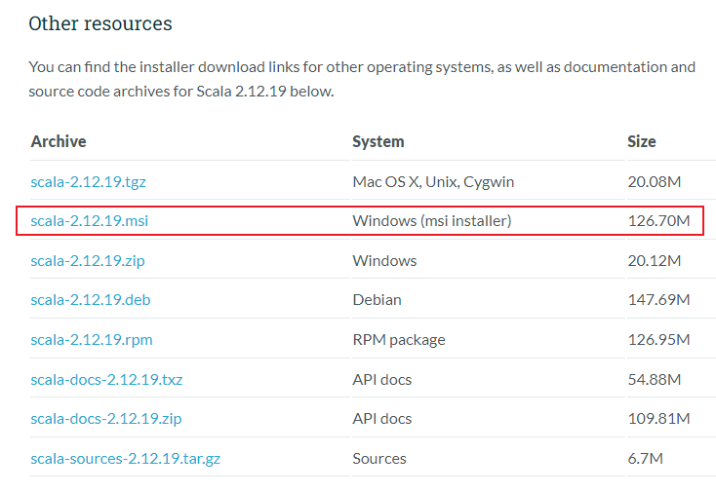Viewport: 716px width, 492px height.
Task: Click 'API docs' in the txz row
Action: coord(381,379)
